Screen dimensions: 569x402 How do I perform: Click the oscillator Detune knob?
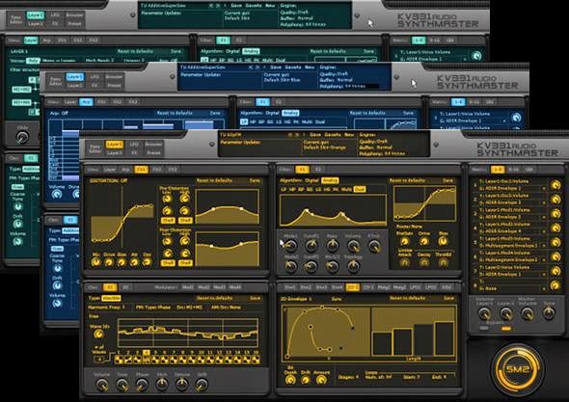click(182, 385)
